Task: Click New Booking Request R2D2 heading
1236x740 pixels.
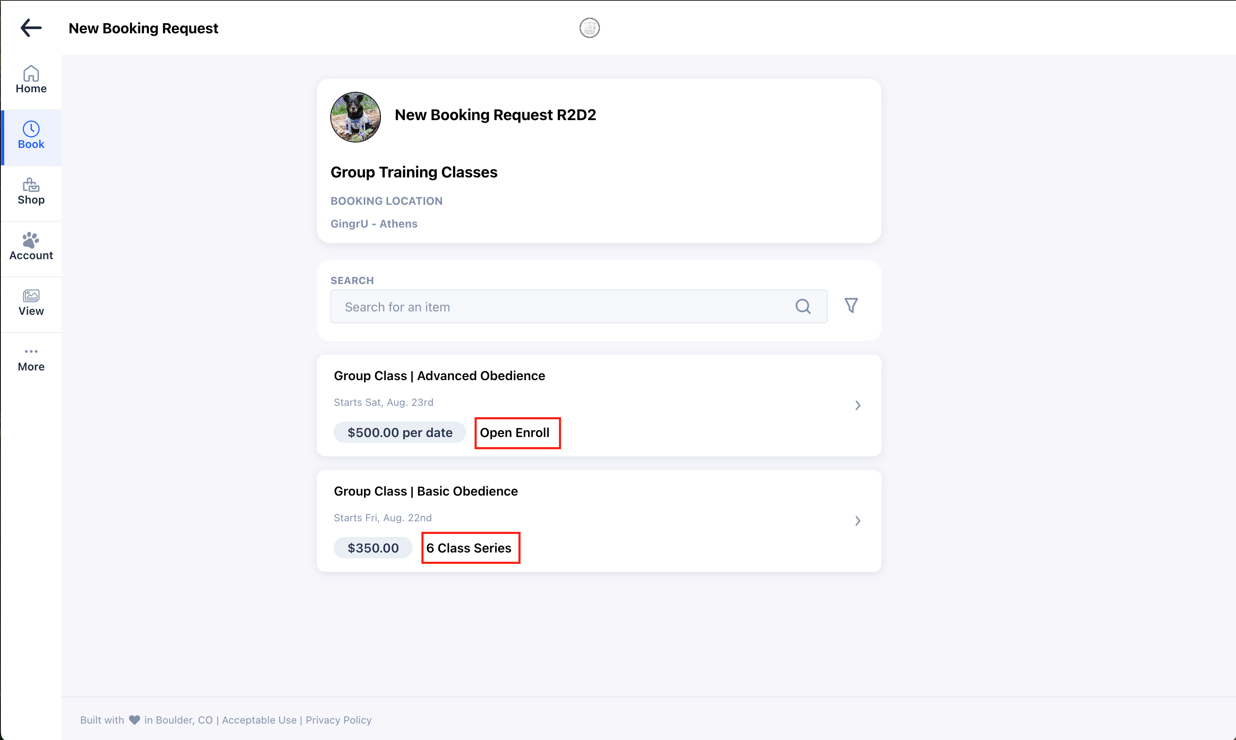Action: (495, 115)
